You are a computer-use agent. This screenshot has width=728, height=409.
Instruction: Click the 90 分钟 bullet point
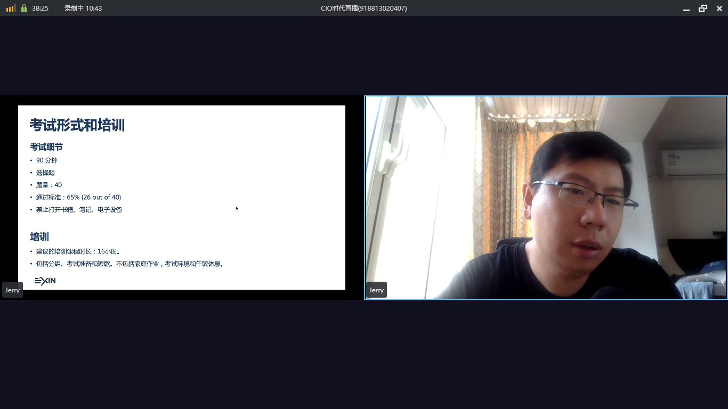pyautogui.click(x=46, y=160)
